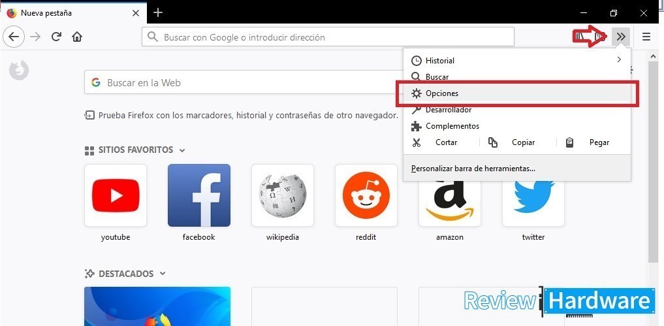Collapse the Sitios favoritos section

click(182, 150)
